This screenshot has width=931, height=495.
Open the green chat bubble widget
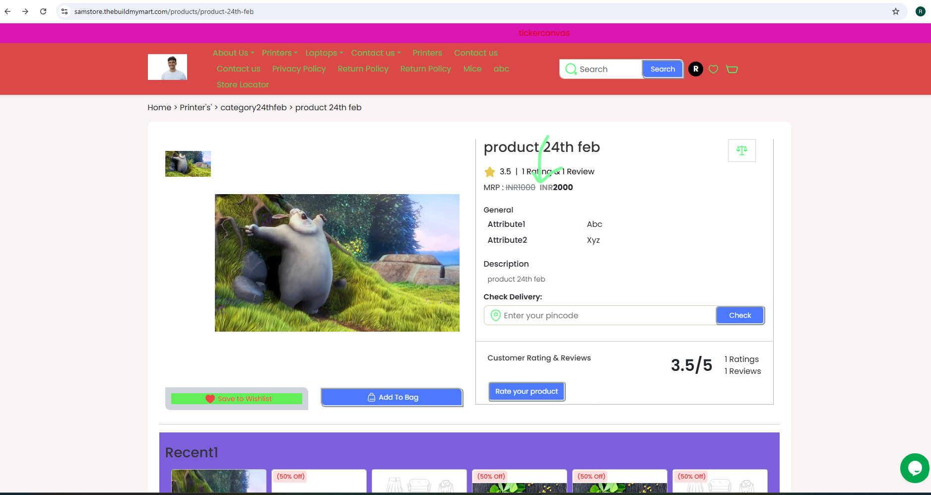pyautogui.click(x=915, y=468)
